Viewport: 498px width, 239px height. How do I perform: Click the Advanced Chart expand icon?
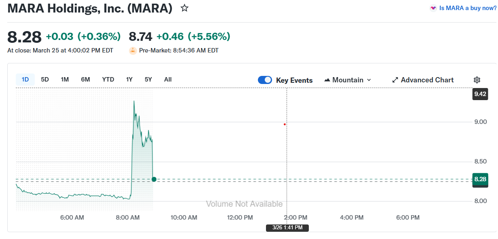[395, 80]
